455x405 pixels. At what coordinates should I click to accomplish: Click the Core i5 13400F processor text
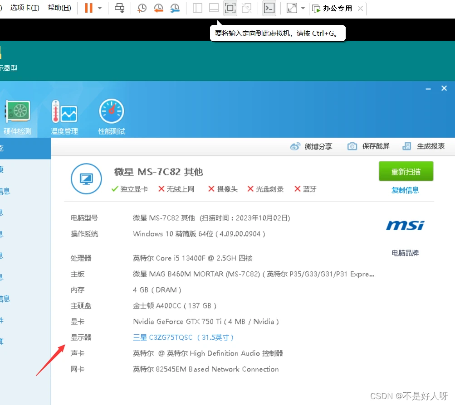pos(192,258)
